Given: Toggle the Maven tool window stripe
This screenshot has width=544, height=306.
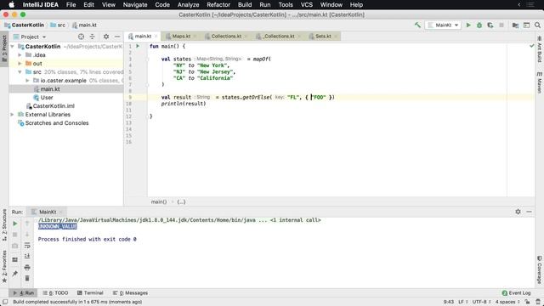Looking at the screenshot, I should pyautogui.click(x=540, y=82).
